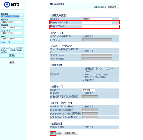Click the LCP ECHO リトライ回数 field

click(x=90, y=117)
